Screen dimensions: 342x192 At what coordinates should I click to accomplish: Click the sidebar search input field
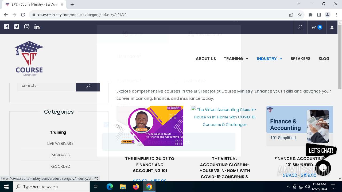pos(47,86)
